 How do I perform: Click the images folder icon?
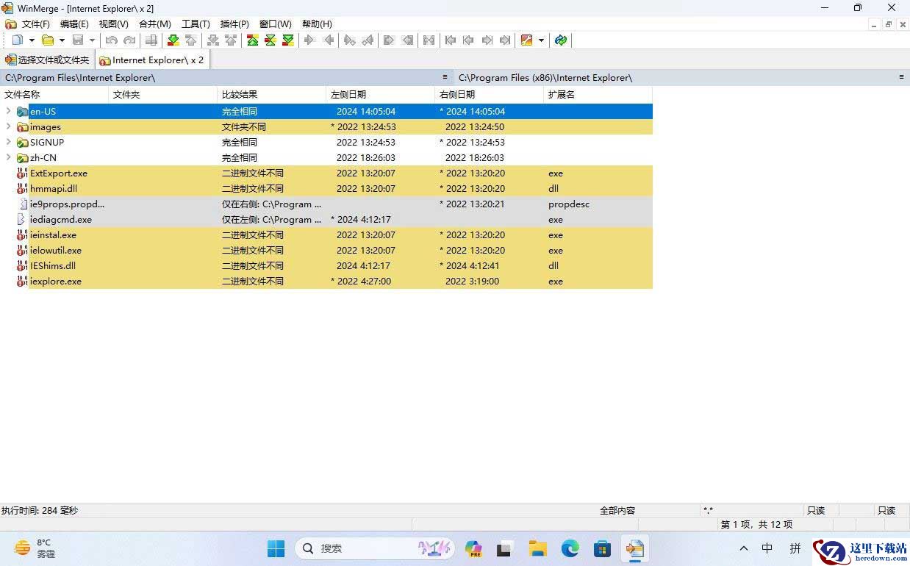click(23, 127)
